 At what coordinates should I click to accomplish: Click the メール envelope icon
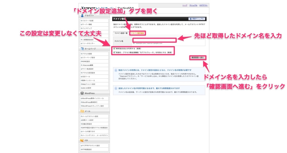pos(82,111)
